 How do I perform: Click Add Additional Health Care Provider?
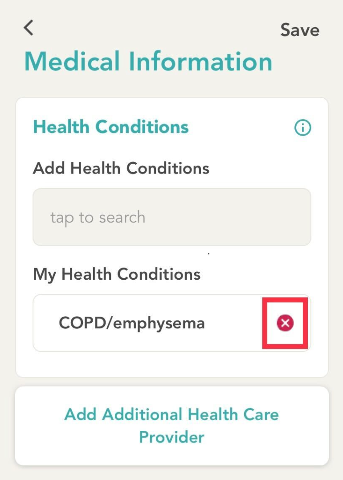click(171, 425)
